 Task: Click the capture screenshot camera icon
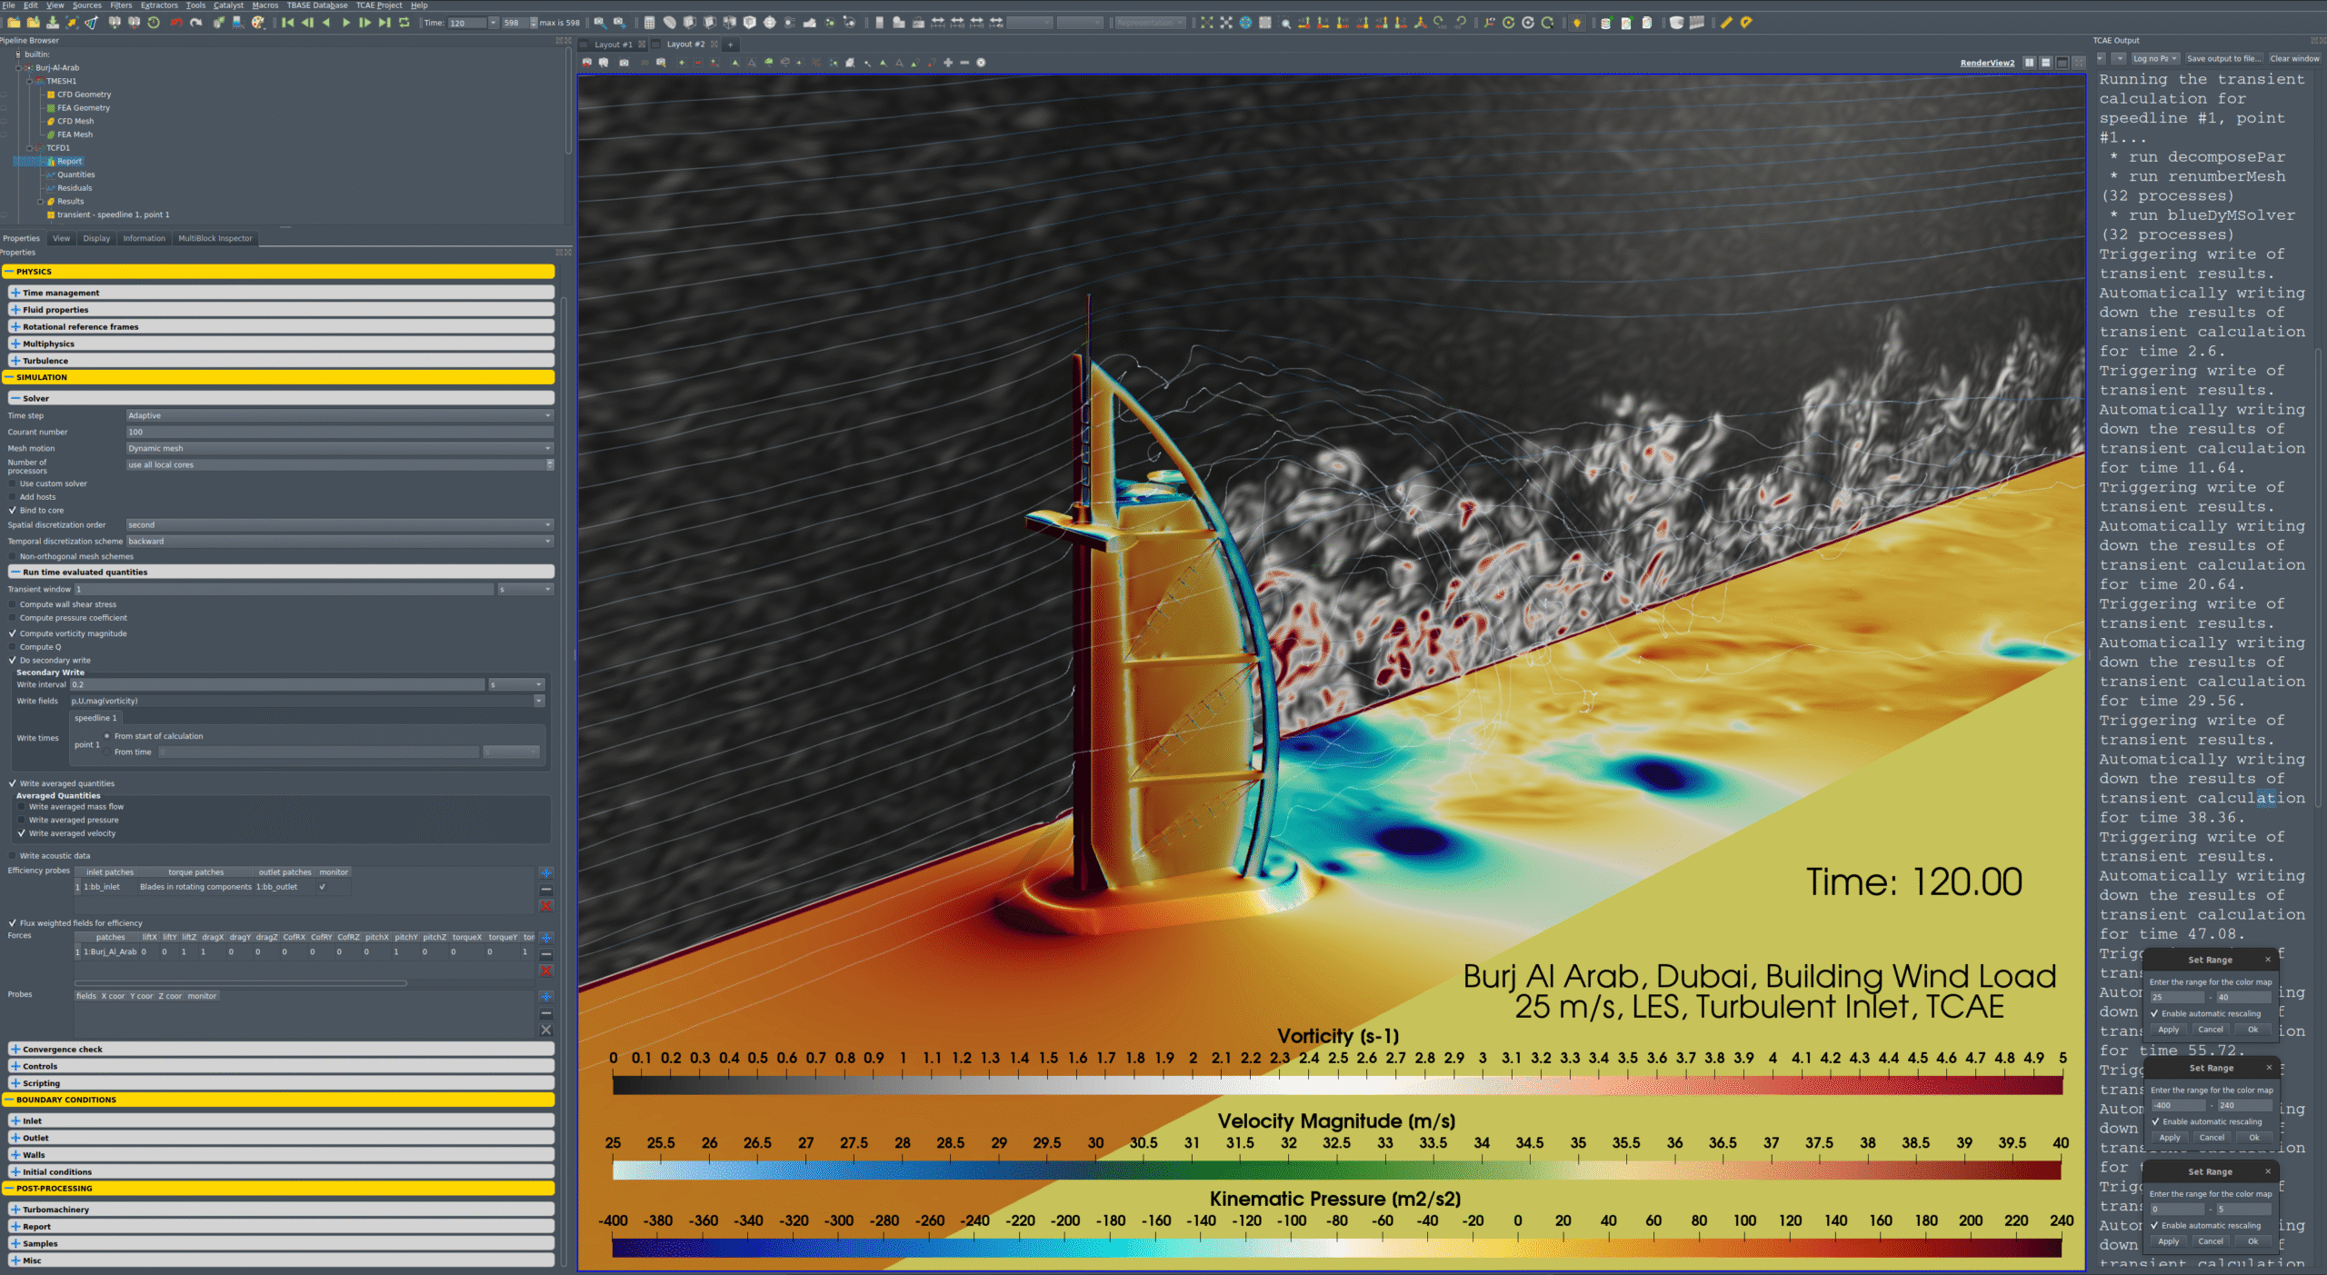624,63
